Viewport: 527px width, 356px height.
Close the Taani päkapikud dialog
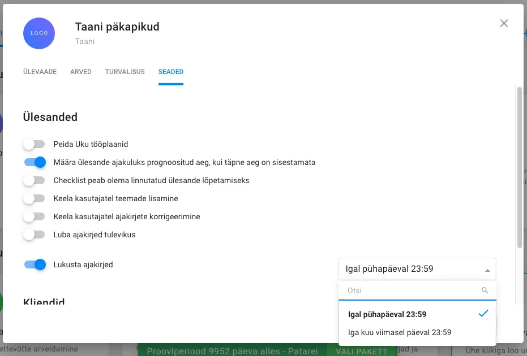(x=504, y=23)
